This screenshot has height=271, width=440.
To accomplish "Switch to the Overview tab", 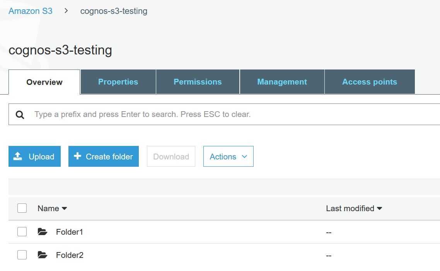I will tap(44, 82).
